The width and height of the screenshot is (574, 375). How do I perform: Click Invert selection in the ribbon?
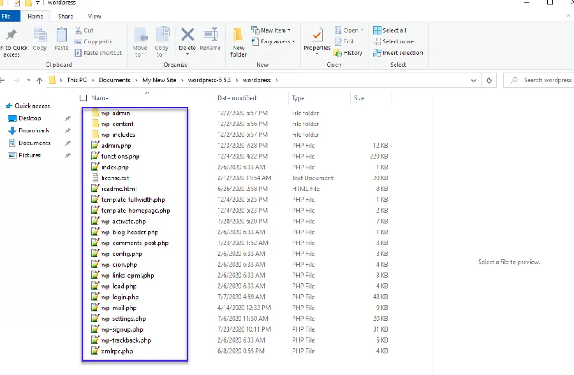pyautogui.click(x=398, y=53)
